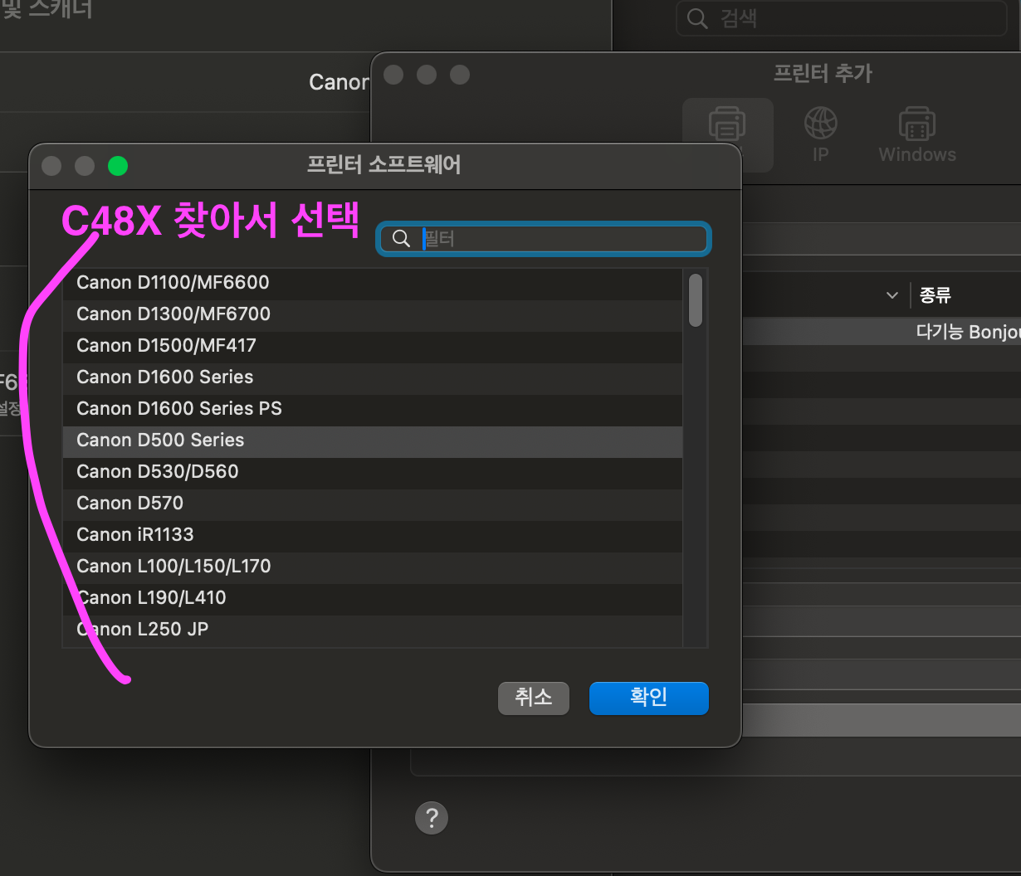Select the Windows printer icon tab

point(916,134)
